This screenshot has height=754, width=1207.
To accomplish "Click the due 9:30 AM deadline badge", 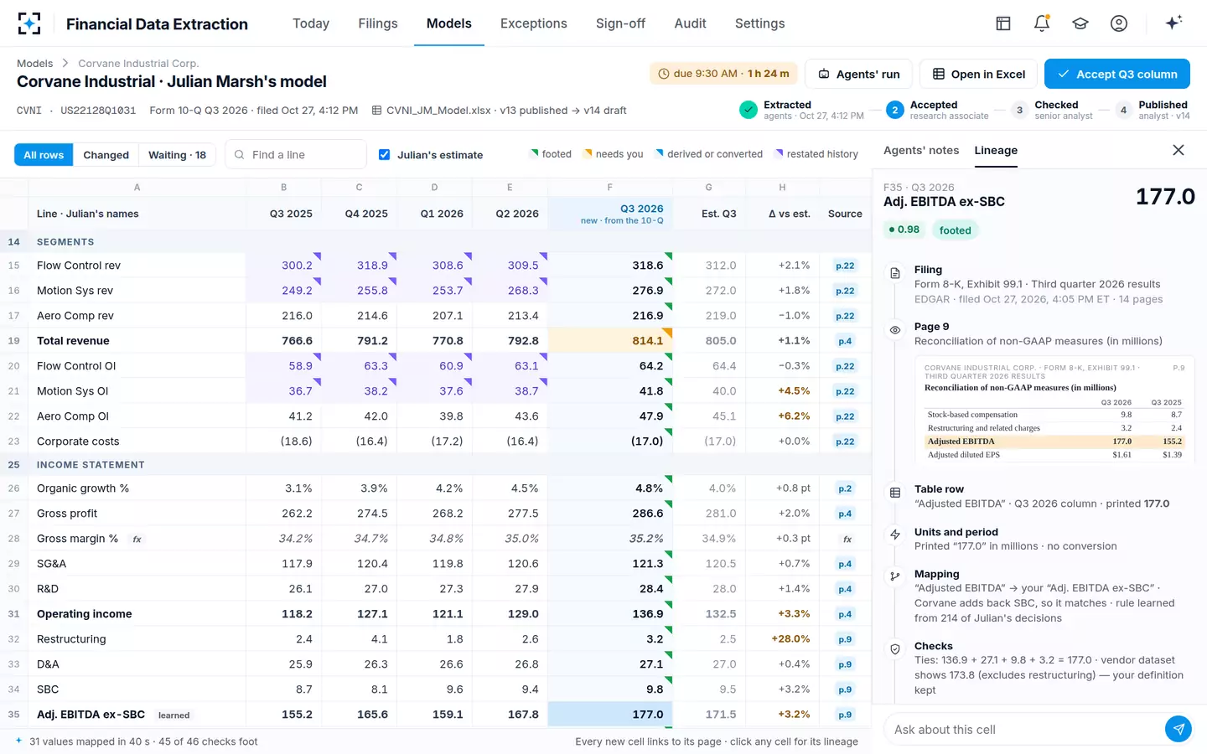I will tap(723, 74).
